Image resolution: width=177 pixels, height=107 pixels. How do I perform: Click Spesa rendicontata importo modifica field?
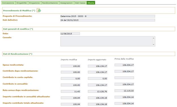pyautogui.click(x=71, y=66)
